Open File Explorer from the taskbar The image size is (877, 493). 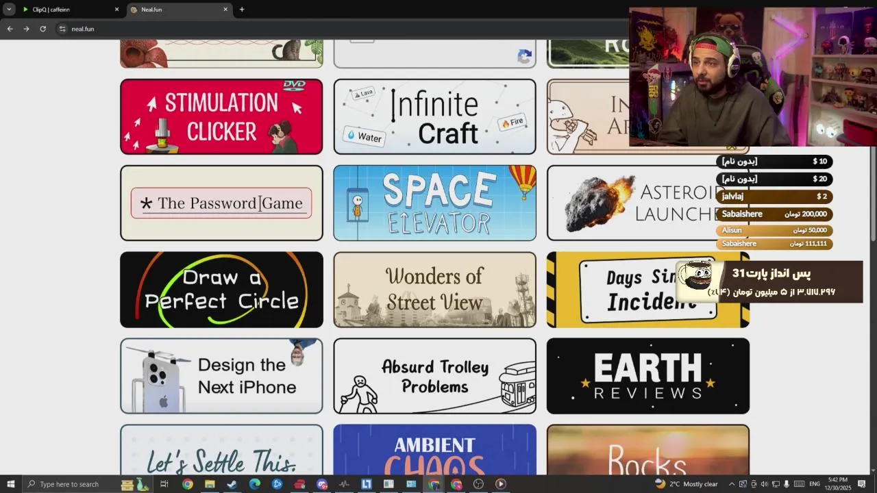tap(210, 484)
